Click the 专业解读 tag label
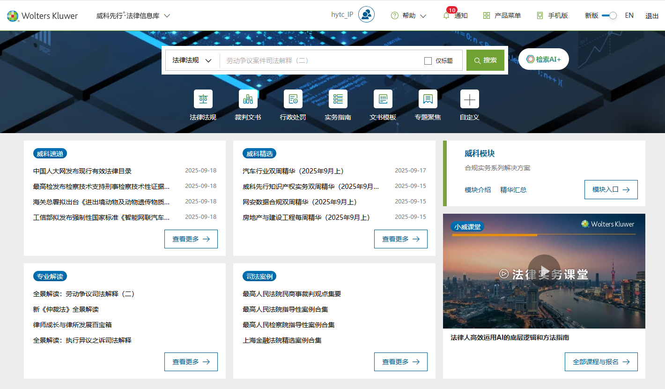This screenshot has height=389, width=665. pos(50,277)
